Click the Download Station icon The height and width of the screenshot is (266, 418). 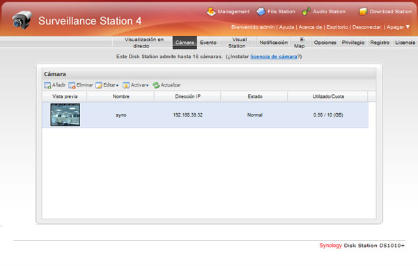coord(363,11)
